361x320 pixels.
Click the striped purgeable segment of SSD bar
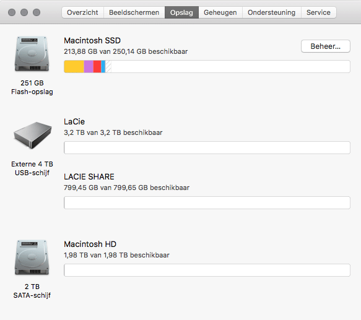[108, 66]
